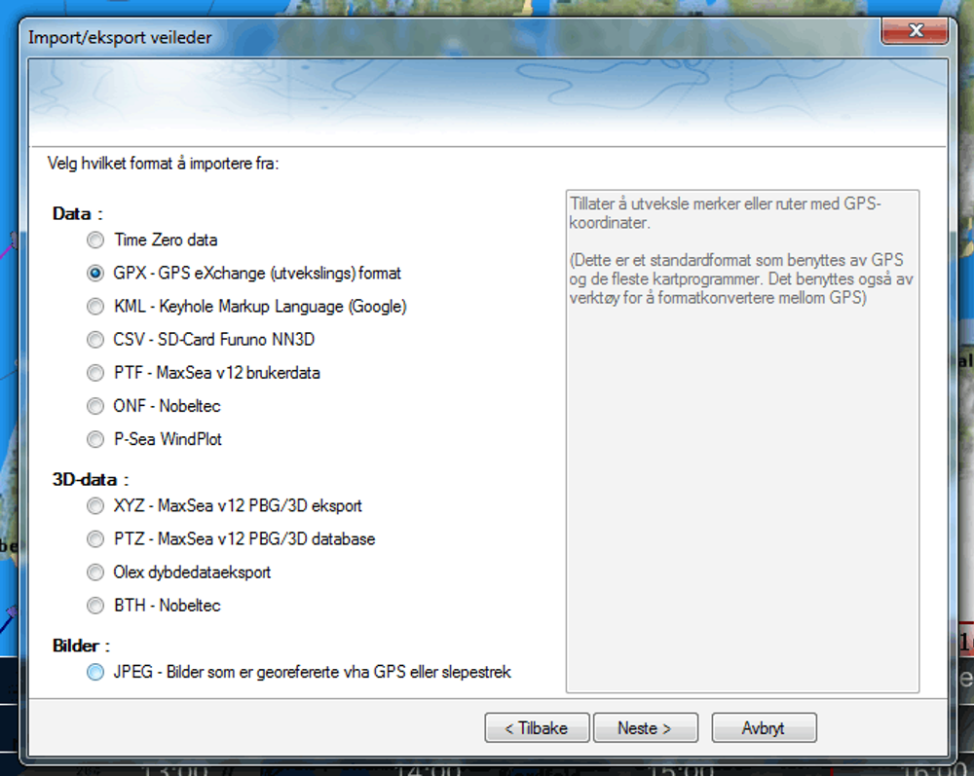This screenshot has width=974, height=776.
Task: Choose the ONF - Nobeltec format
Action: (x=95, y=406)
